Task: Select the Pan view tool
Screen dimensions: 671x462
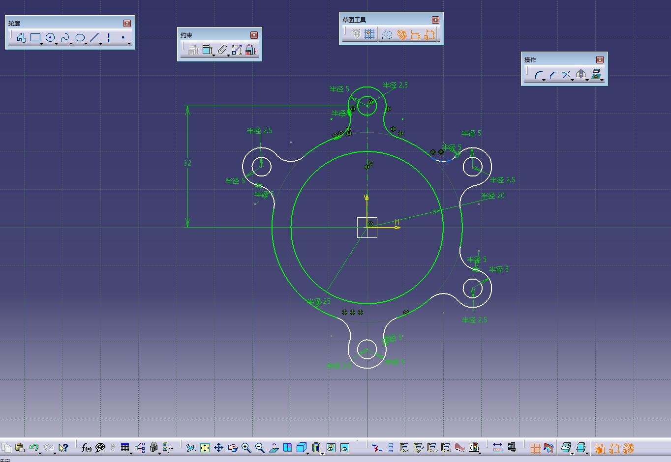Action: pos(218,448)
